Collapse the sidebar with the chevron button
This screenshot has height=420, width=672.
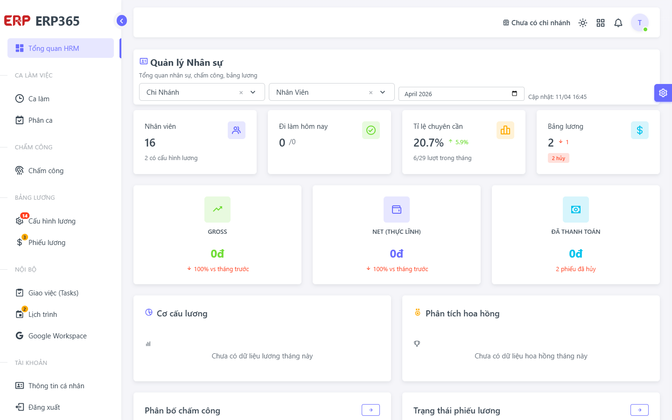(121, 21)
